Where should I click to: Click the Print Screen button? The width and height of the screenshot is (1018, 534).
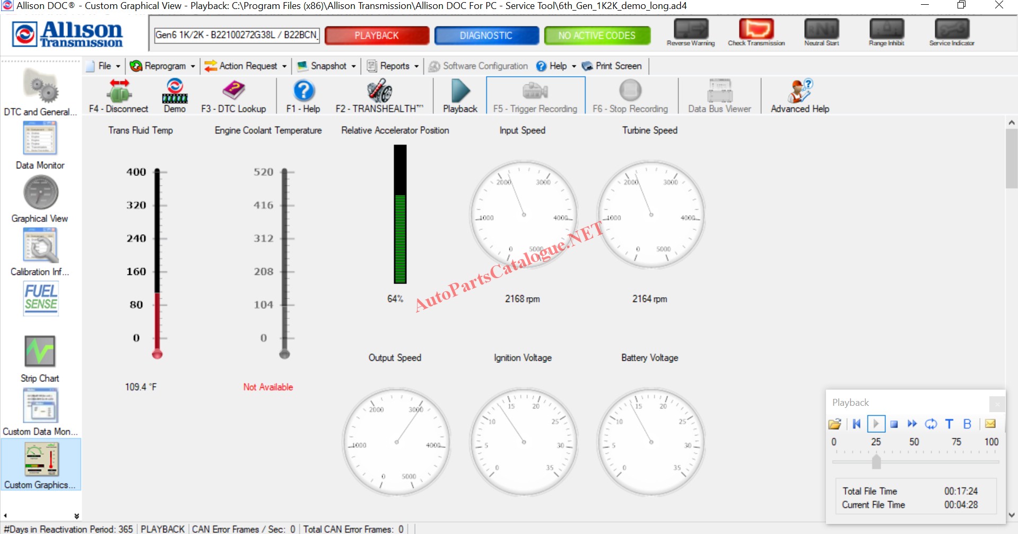point(612,66)
